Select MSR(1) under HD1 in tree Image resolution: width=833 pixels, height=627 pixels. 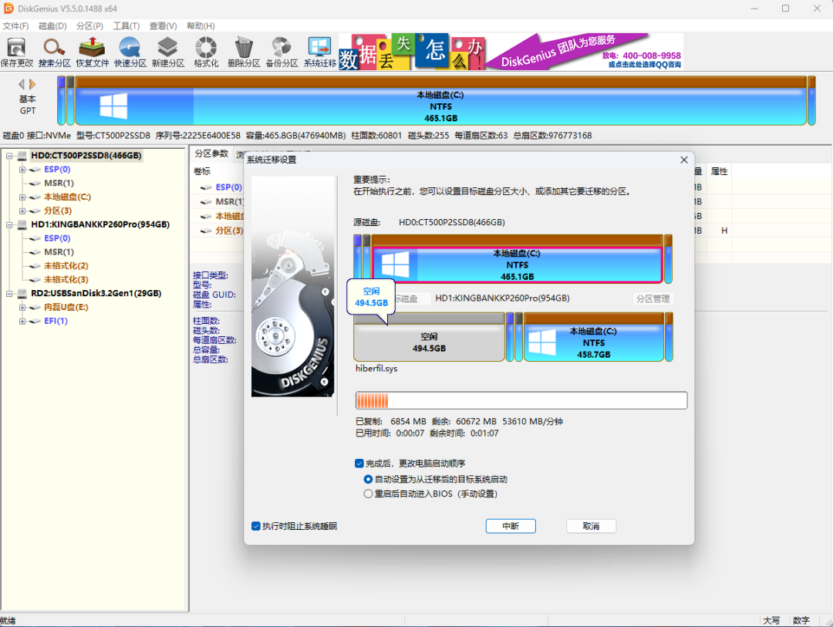pos(59,252)
